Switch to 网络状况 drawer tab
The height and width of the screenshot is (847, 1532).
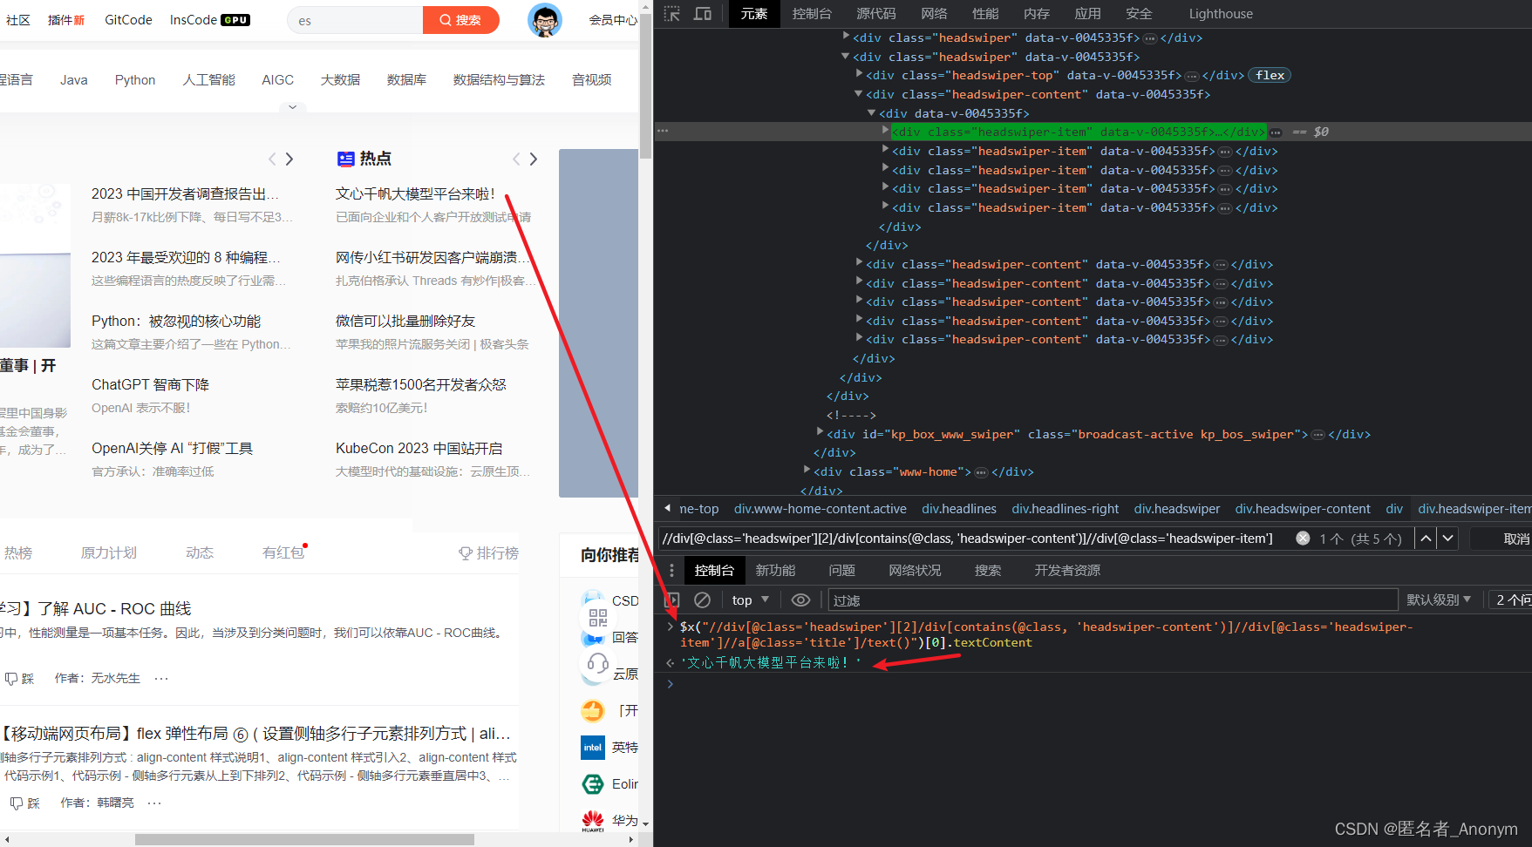click(915, 570)
